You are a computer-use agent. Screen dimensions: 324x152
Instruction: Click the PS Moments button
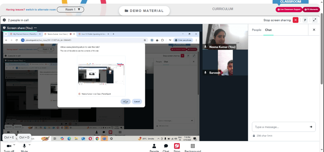coord(311,9)
